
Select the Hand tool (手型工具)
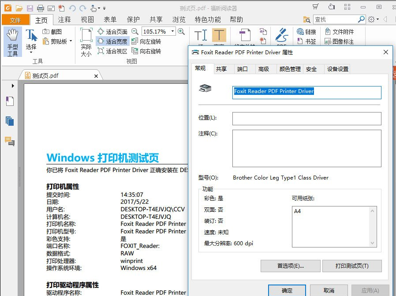point(13,42)
